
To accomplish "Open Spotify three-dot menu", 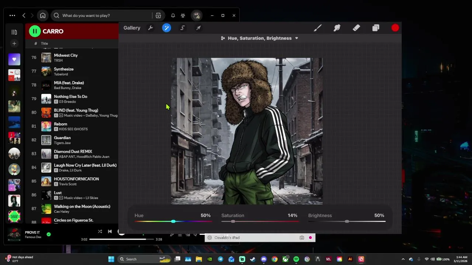I will click(x=12, y=15).
